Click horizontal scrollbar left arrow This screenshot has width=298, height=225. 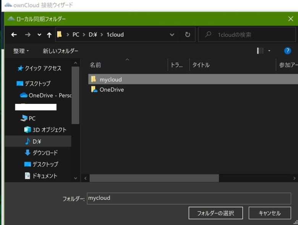[86, 178]
